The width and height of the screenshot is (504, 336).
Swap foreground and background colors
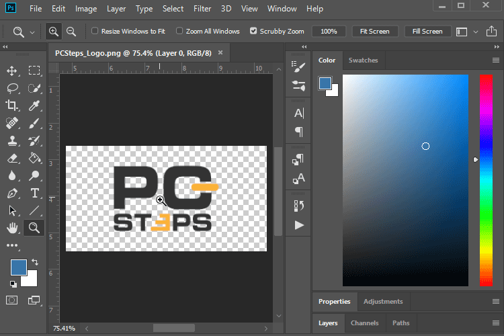click(x=35, y=262)
